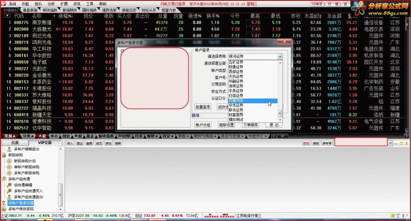
Task: Click the yellow close icon of trade panel
Action: [x=406, y=143]
